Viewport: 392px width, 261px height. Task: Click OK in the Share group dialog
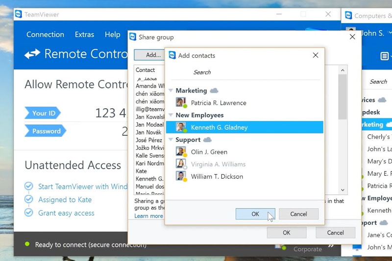point(287,233)
